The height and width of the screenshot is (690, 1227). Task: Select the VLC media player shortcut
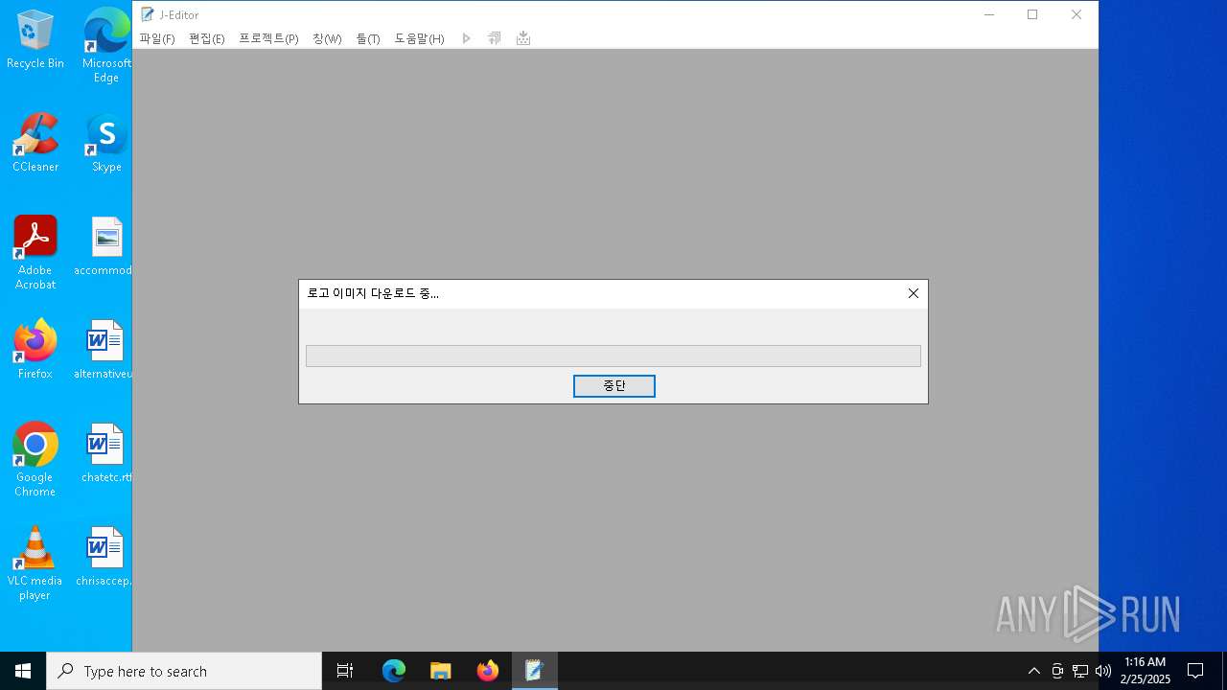pyautogui.click(x=35, y=563)
